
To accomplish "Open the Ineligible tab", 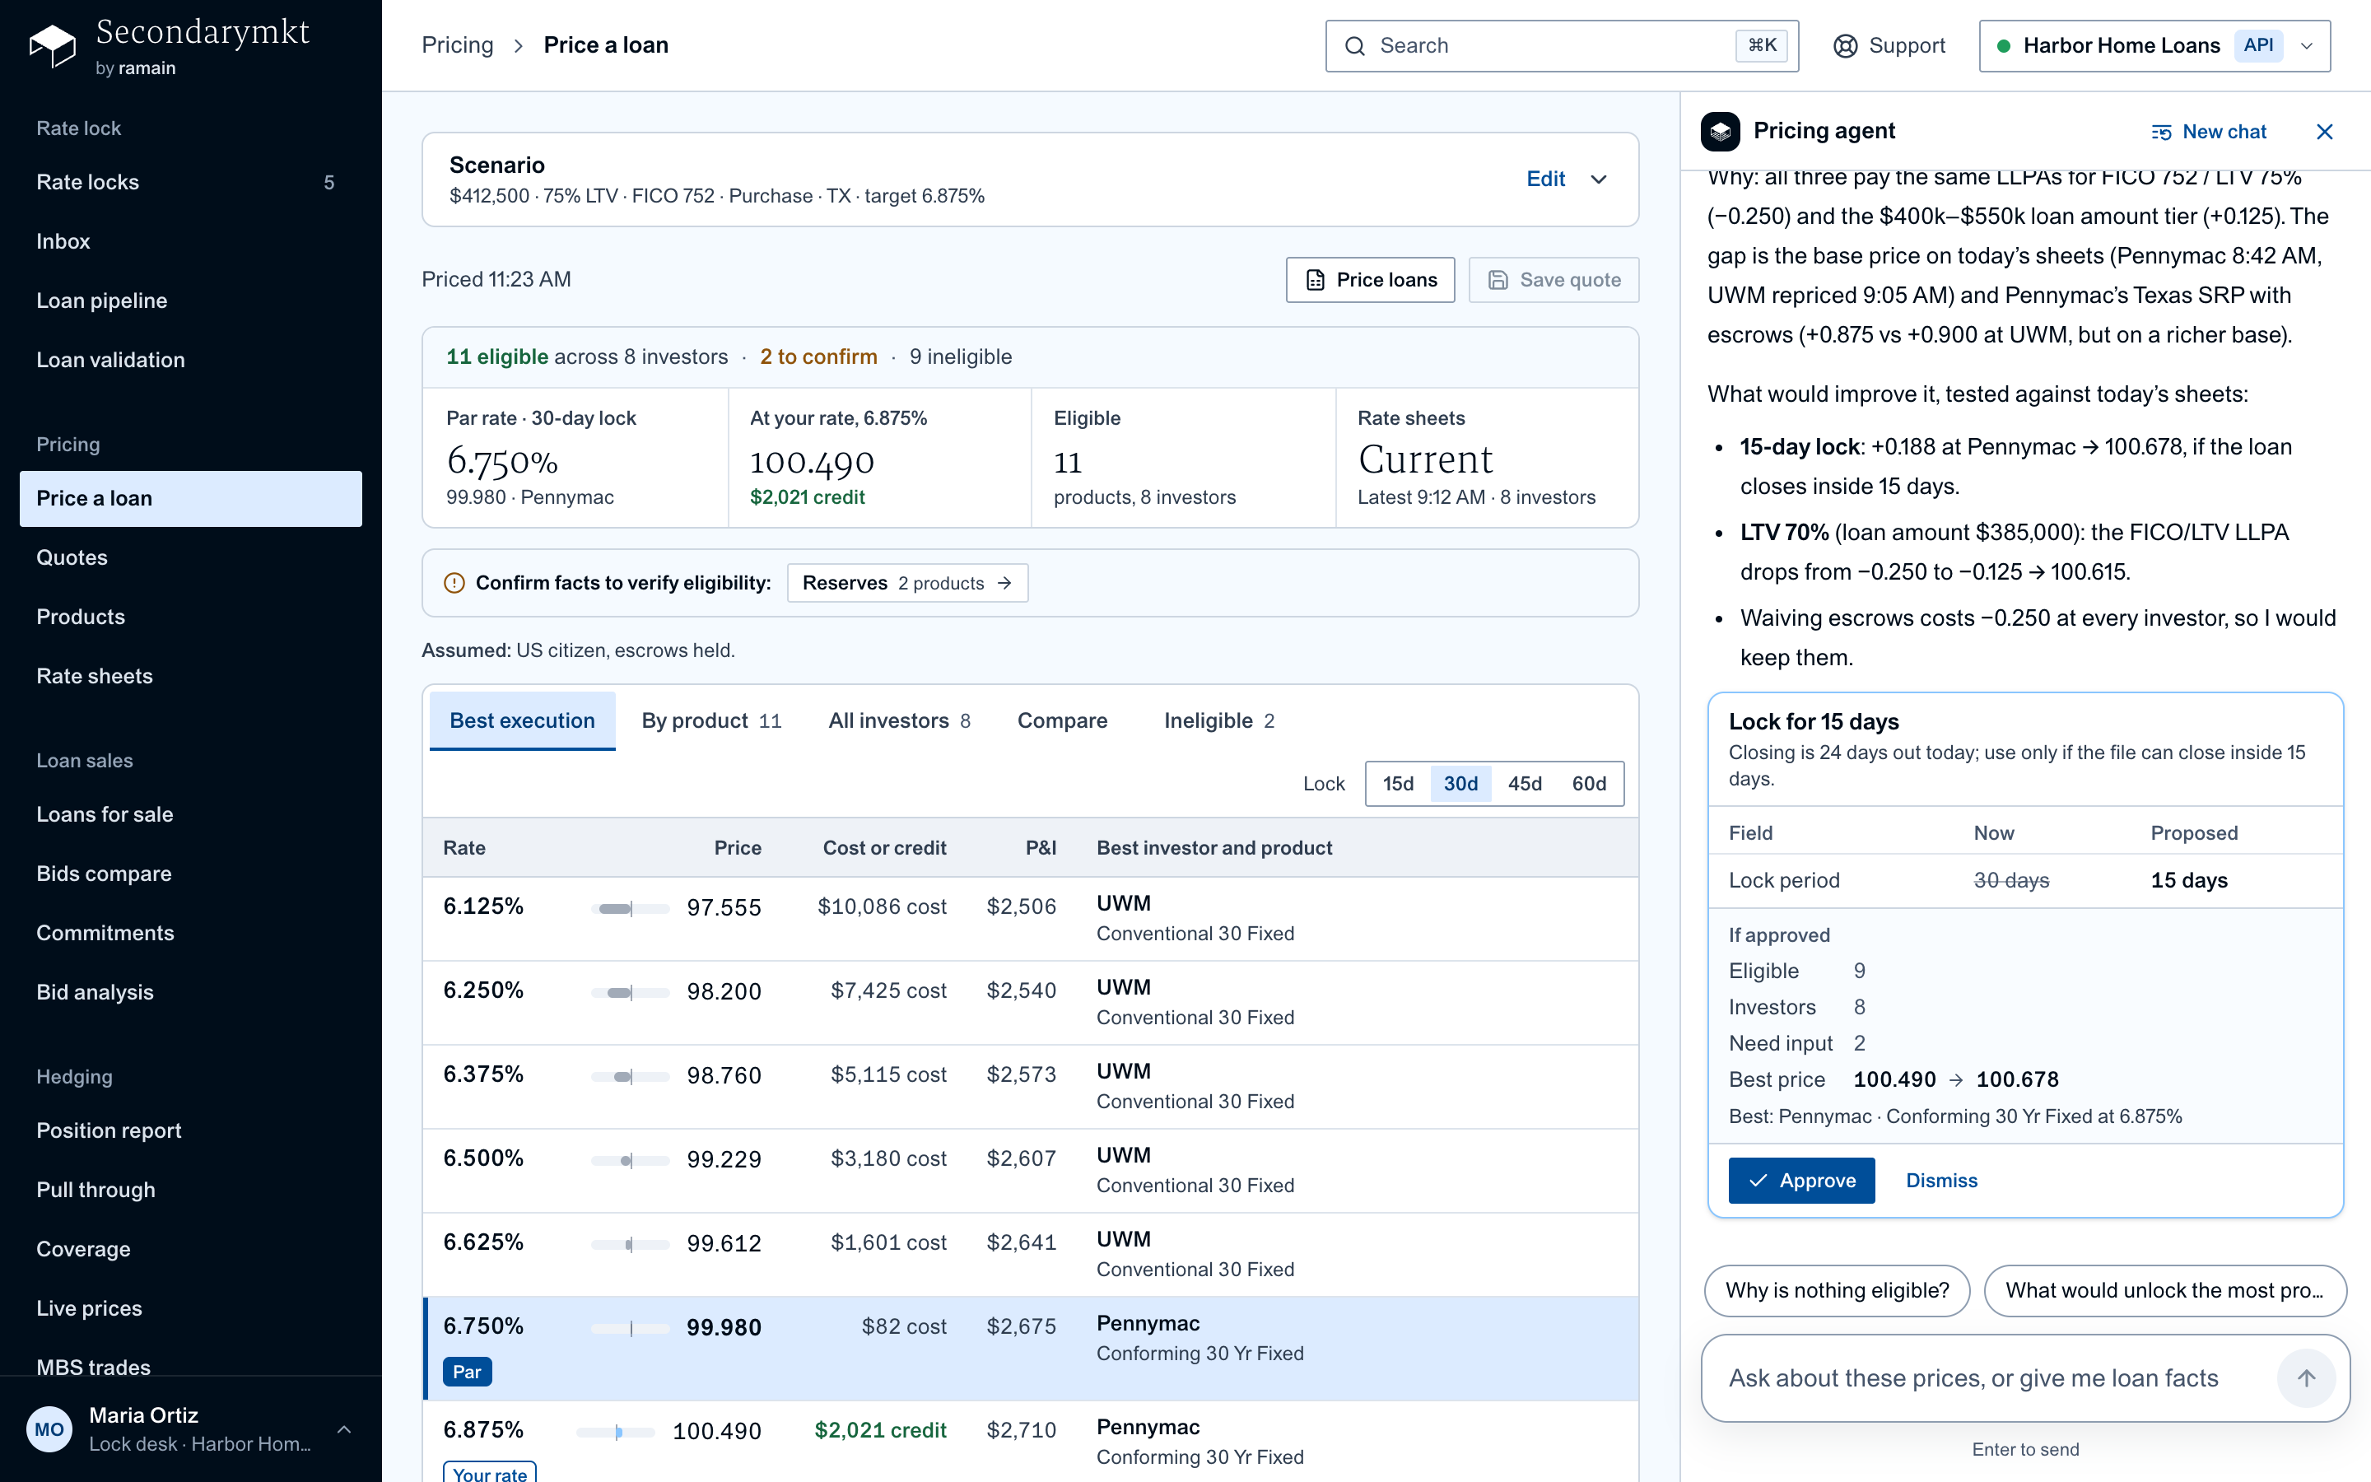I will point(1218,720).
